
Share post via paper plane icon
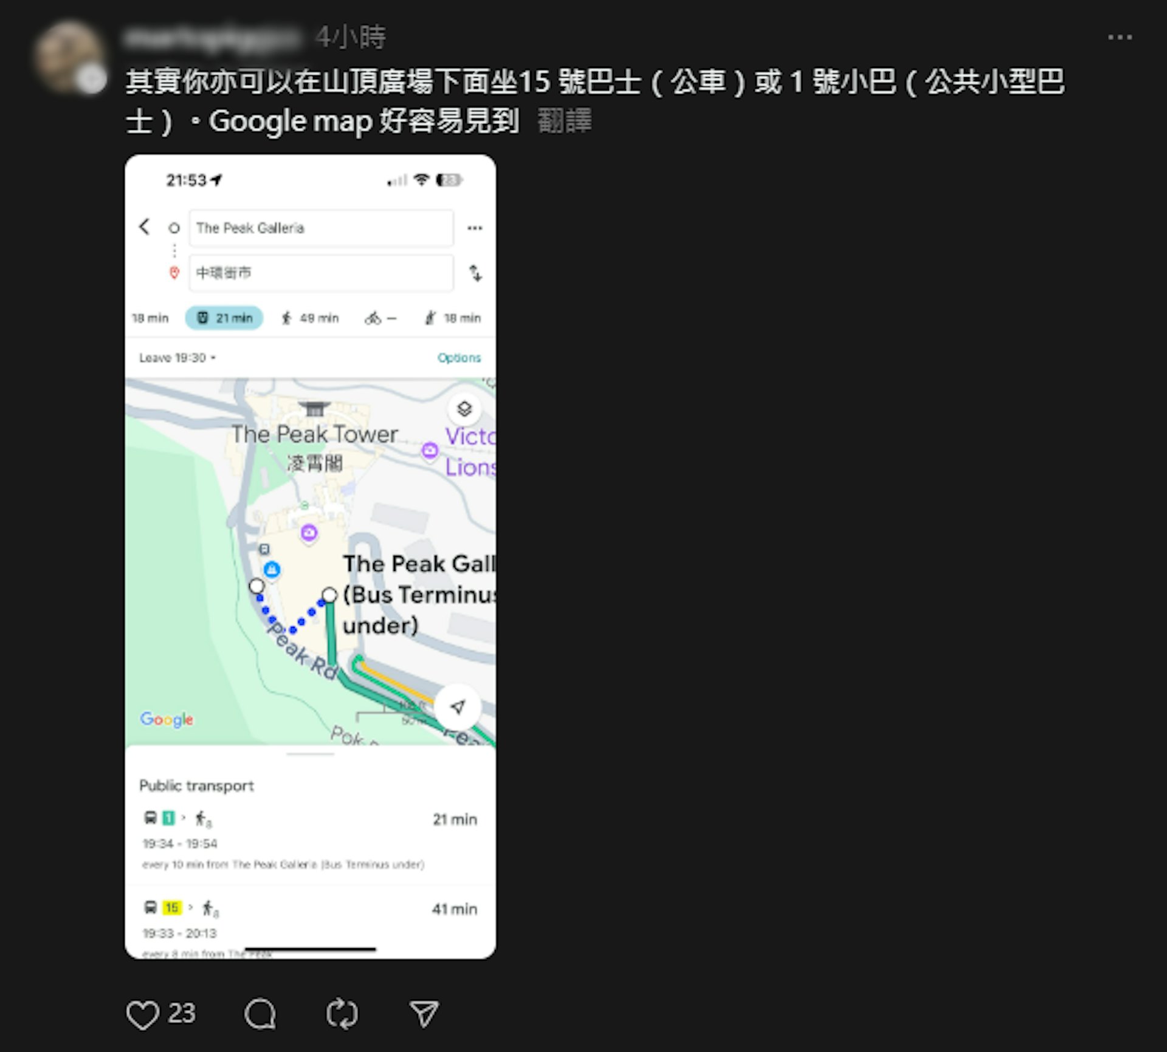click(424, 1014)
